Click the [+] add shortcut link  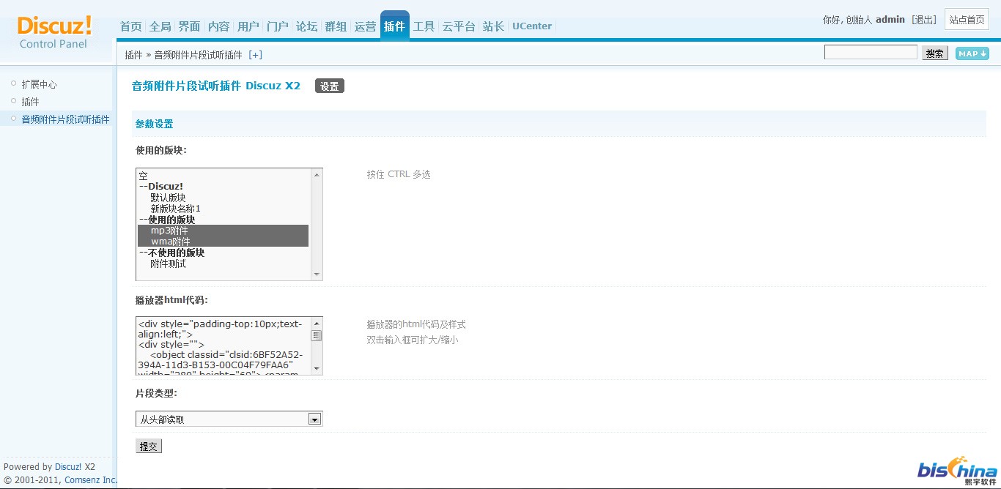coord(255,55)
